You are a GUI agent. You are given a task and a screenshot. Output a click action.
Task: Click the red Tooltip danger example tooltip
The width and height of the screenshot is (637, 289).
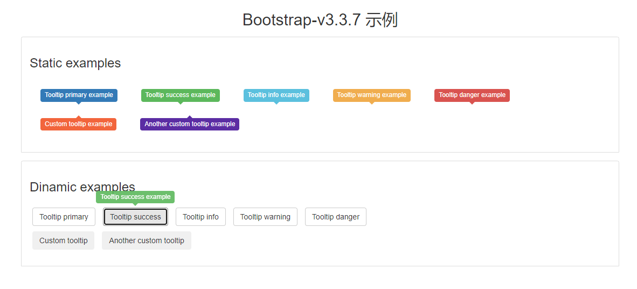coord(472,95)
